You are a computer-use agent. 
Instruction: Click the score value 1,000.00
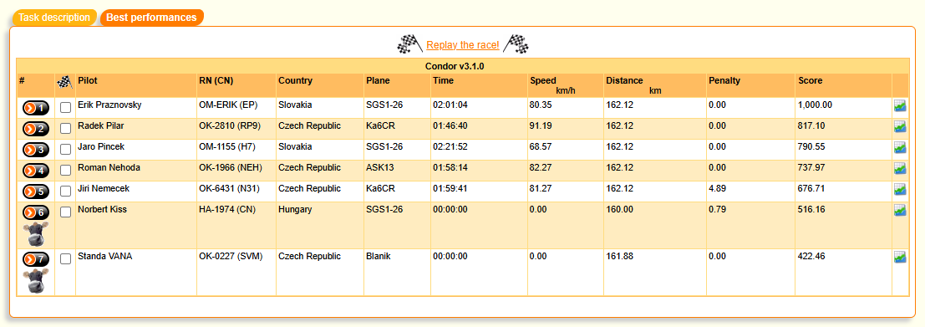point(815,105)
